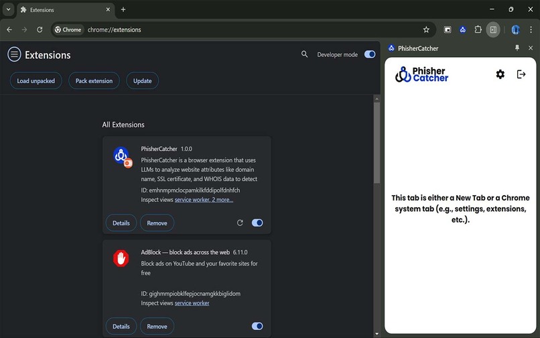Image resolution: width=540 pixels, height=338 pixels.
Task: Close the PhisherCatcher side panel
Action: click(x=531, y=48)
